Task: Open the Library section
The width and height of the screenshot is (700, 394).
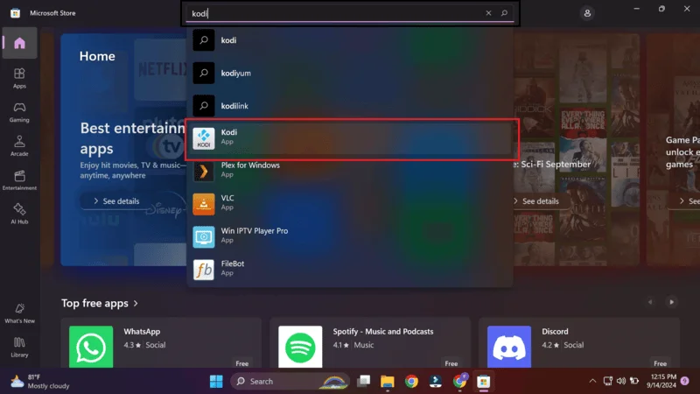Action: [x=19, y=347]
